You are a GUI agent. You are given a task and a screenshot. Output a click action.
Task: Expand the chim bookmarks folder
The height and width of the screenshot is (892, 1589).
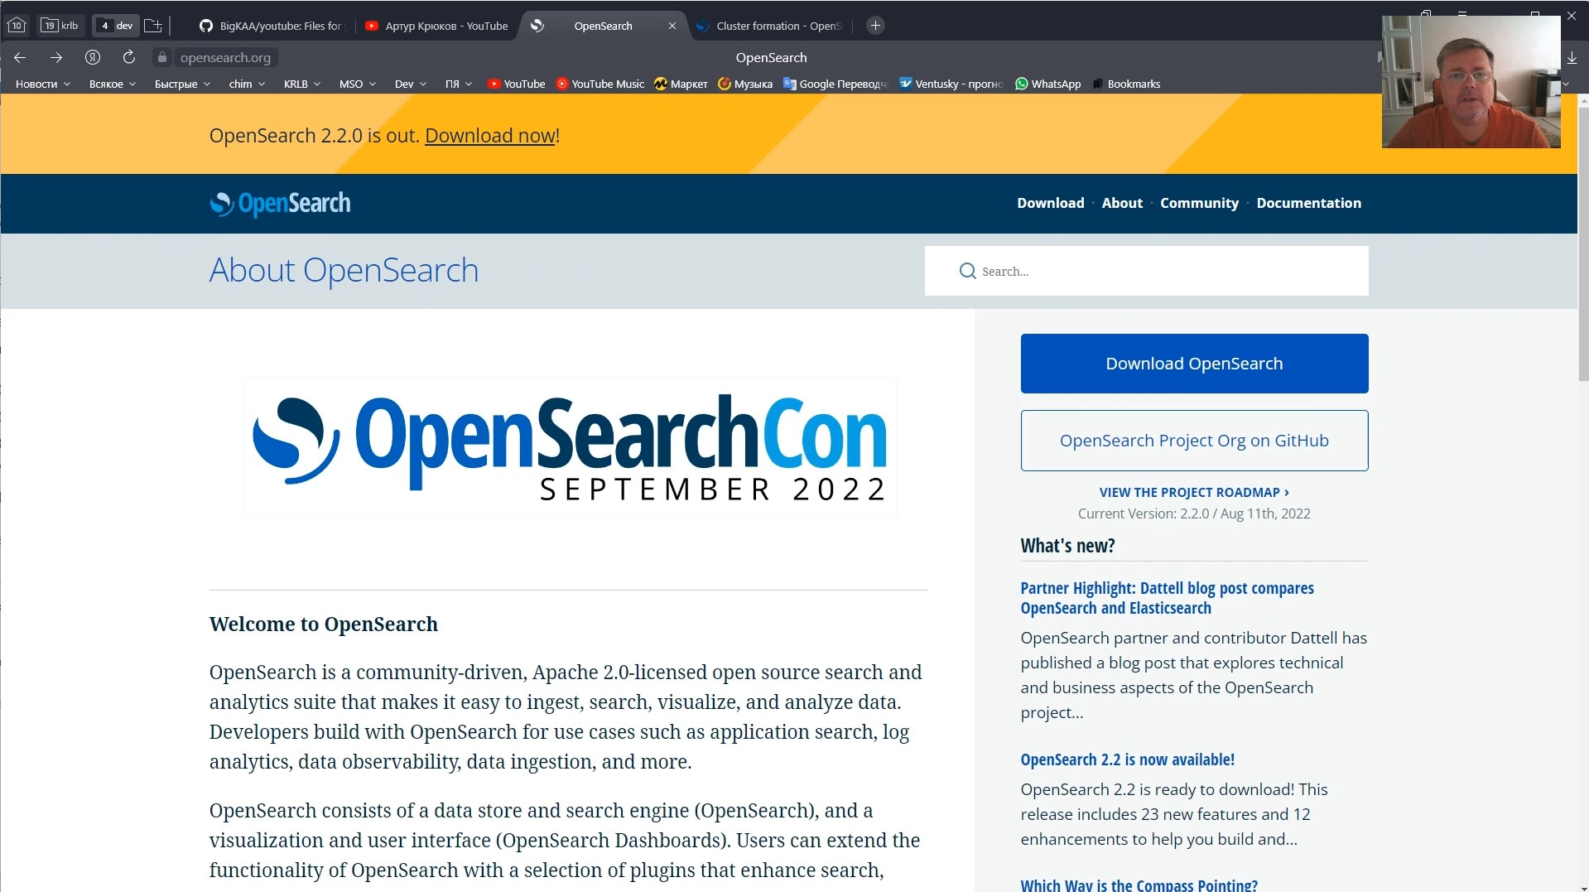(x=247, y=84)
